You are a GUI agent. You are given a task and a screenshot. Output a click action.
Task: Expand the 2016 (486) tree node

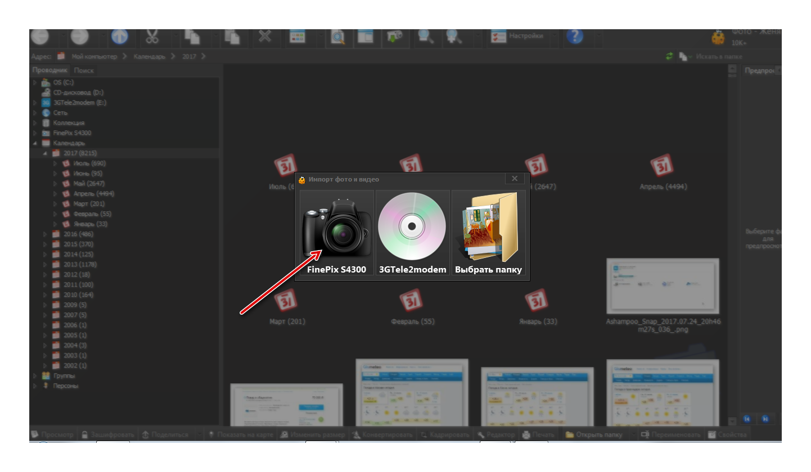45,234
